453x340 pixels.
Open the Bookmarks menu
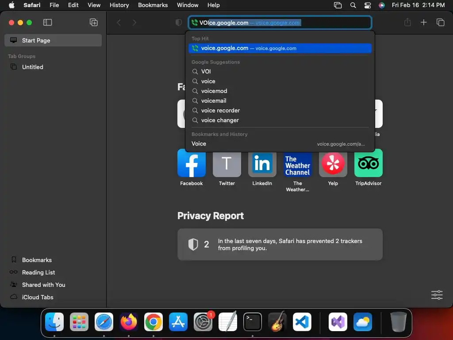[153, 5]
